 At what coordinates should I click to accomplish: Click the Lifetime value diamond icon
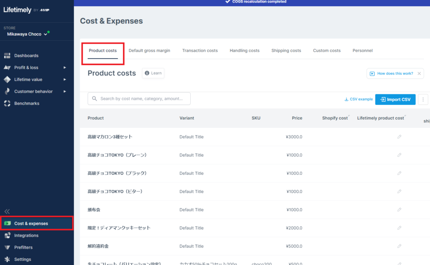(7, 79)
